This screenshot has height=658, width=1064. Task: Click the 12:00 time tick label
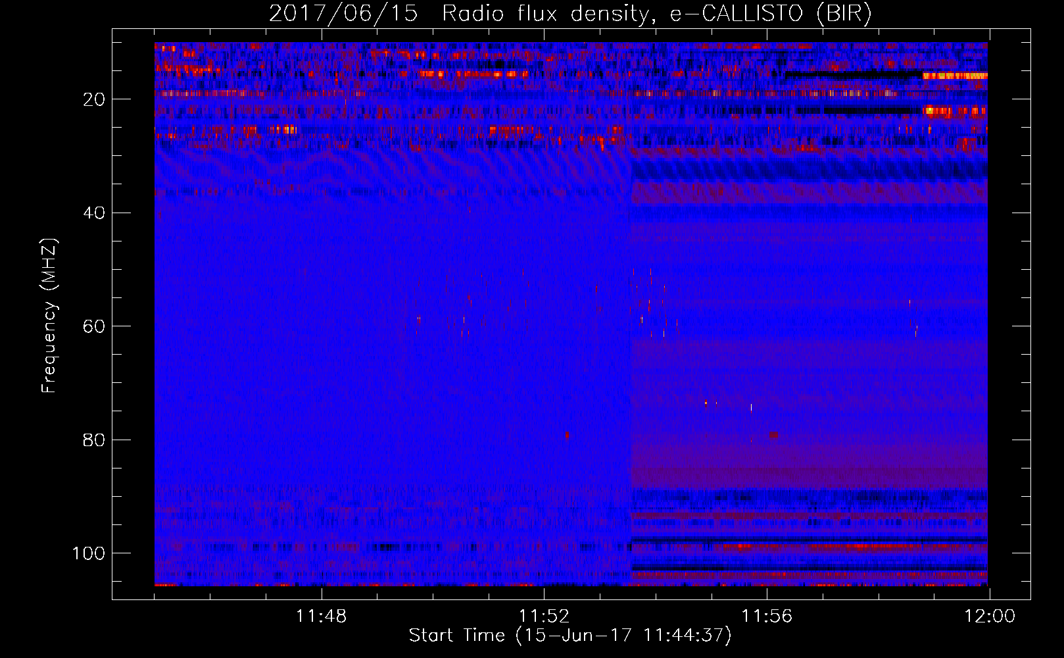click(x=990, y=617)
